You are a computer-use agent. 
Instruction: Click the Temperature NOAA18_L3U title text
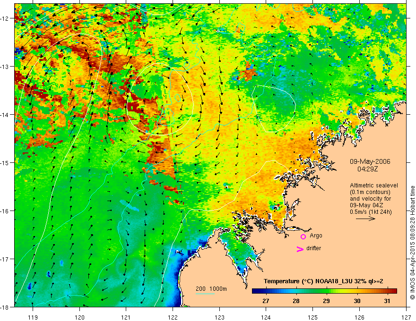pyautogui.click(x=323, y=281)
